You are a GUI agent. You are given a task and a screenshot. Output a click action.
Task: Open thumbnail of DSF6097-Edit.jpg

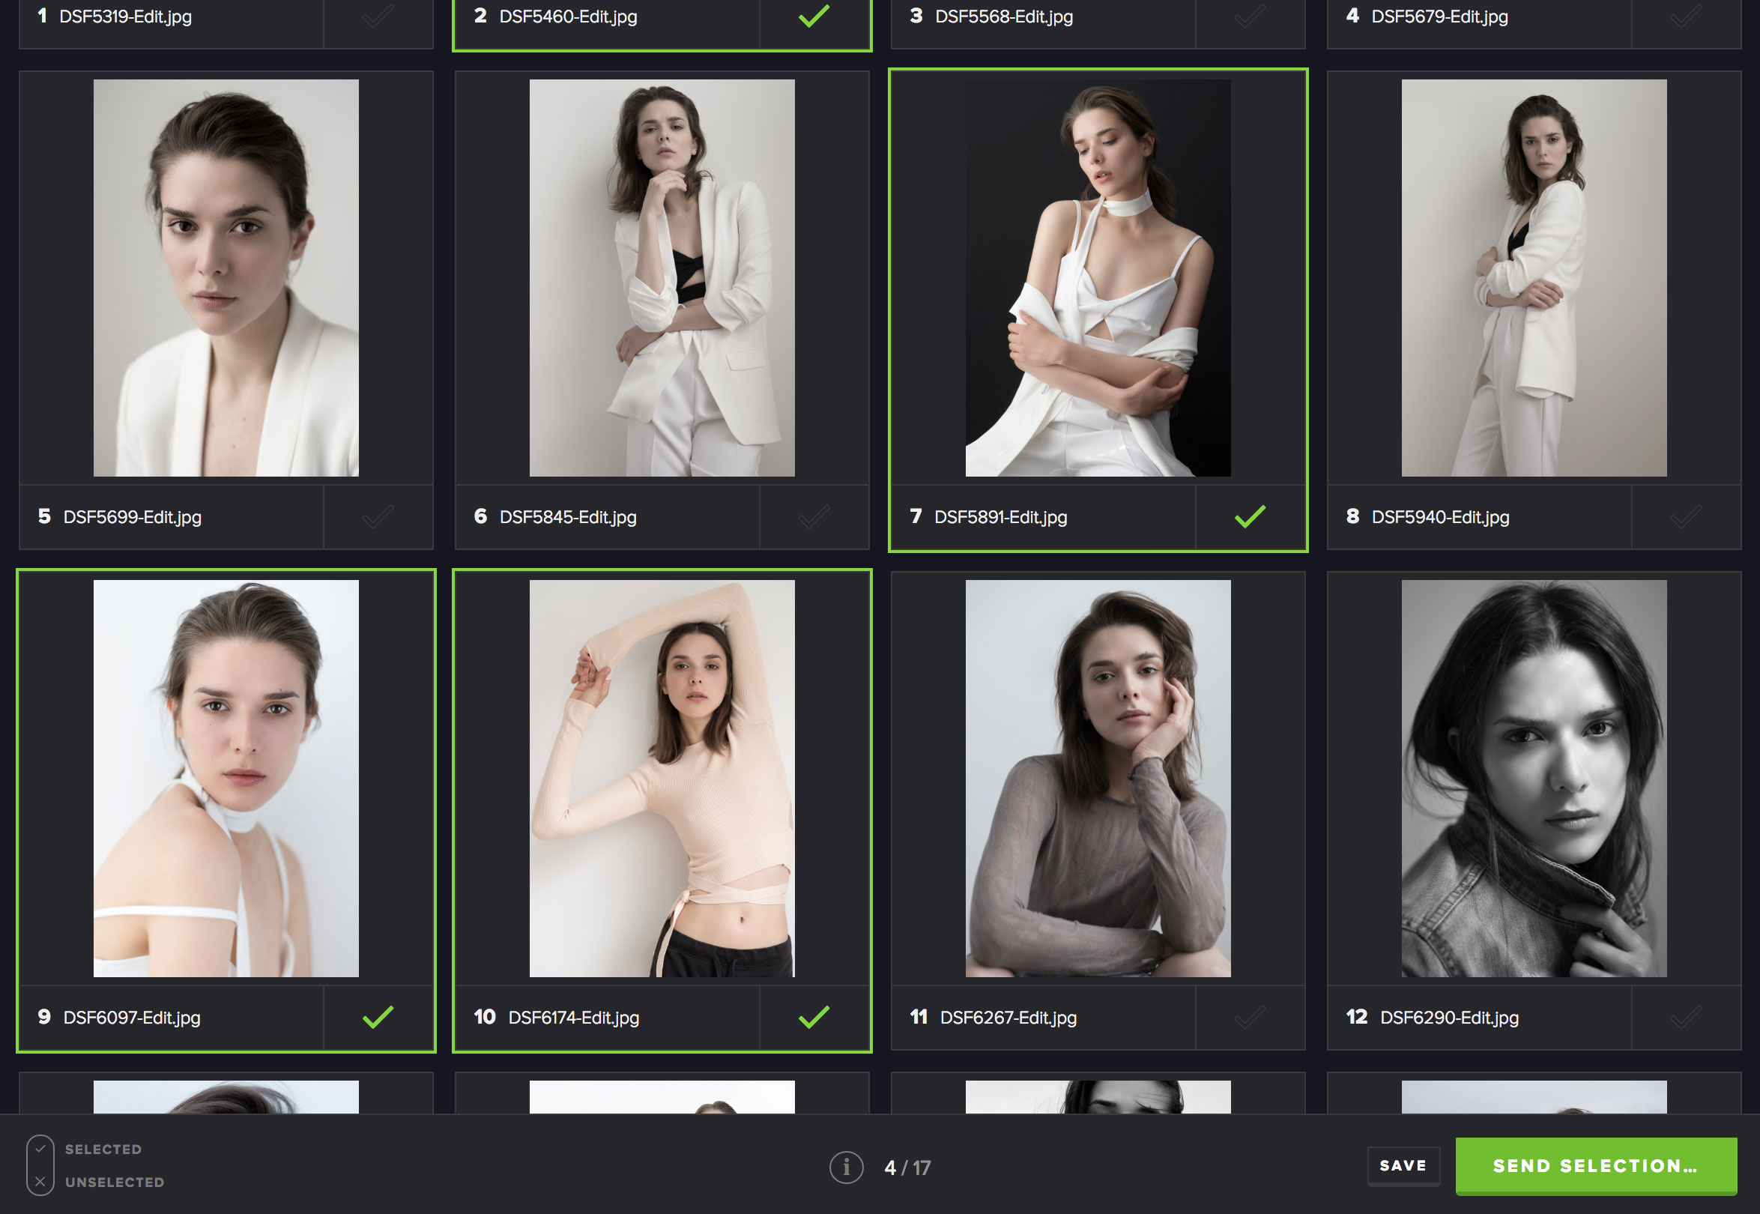(226, 778)
